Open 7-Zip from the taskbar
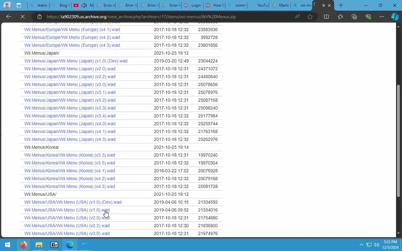The height and width of the screenshot is (251, 402). click(x=54, y=245)
